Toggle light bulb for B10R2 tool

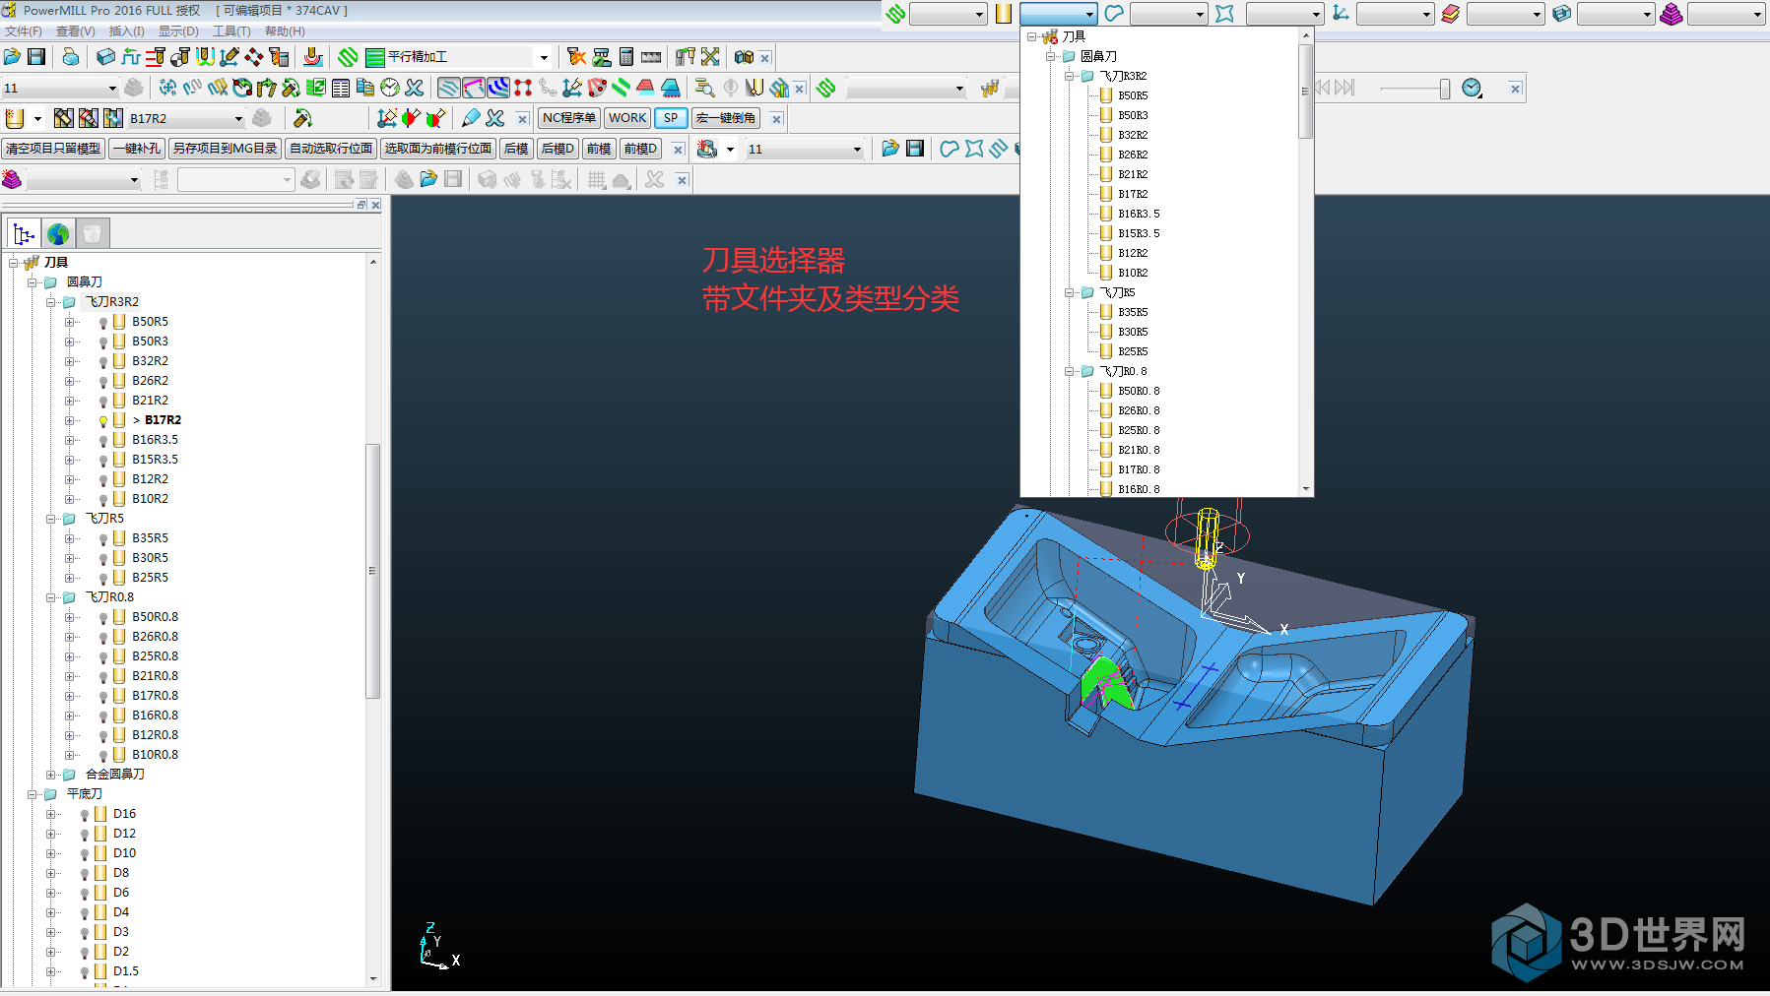pos(102,500)
